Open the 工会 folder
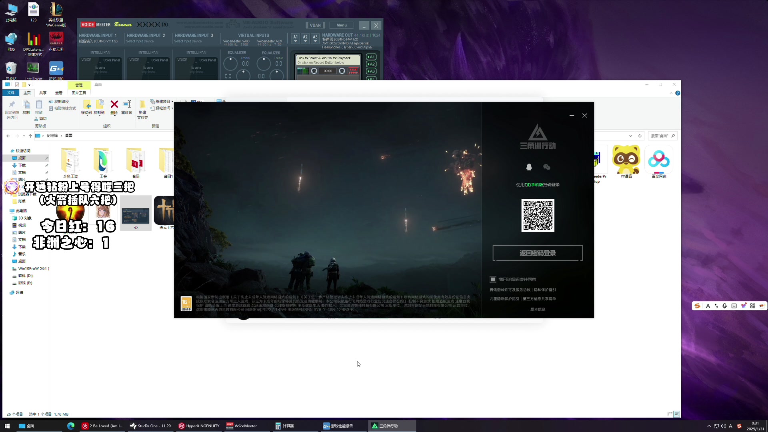This screenshot has height=432, width=768. click(x=103, y=163)
